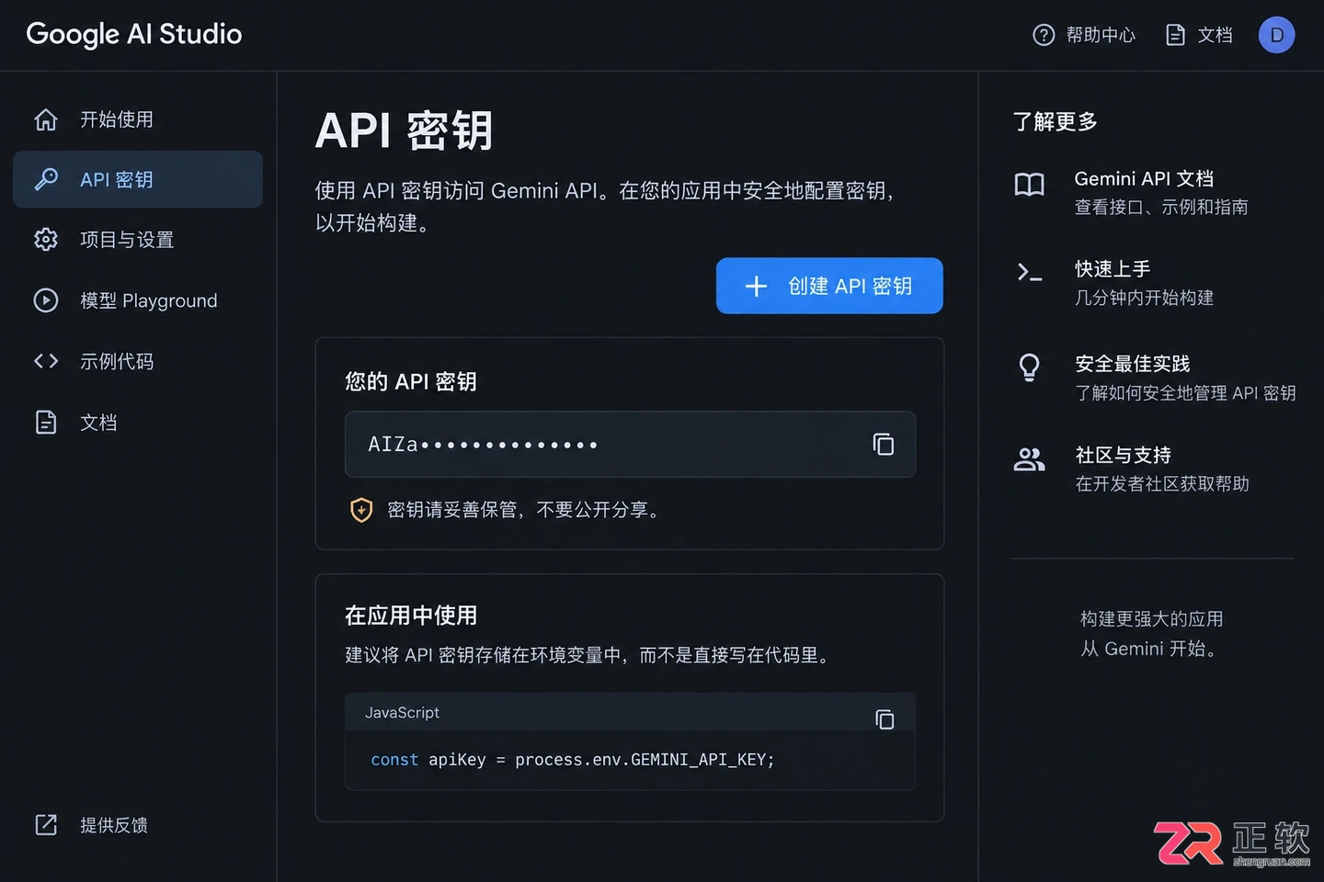Click the const apiKey code line

pos(572,760)
